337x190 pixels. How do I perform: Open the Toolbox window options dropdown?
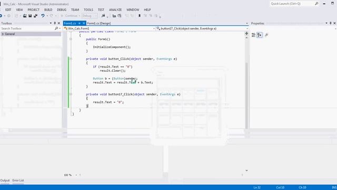click(51, 23)
